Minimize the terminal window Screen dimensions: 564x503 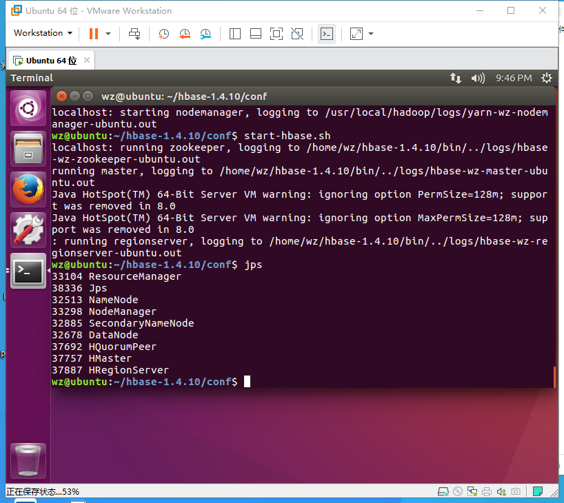[x=74, y=96]
